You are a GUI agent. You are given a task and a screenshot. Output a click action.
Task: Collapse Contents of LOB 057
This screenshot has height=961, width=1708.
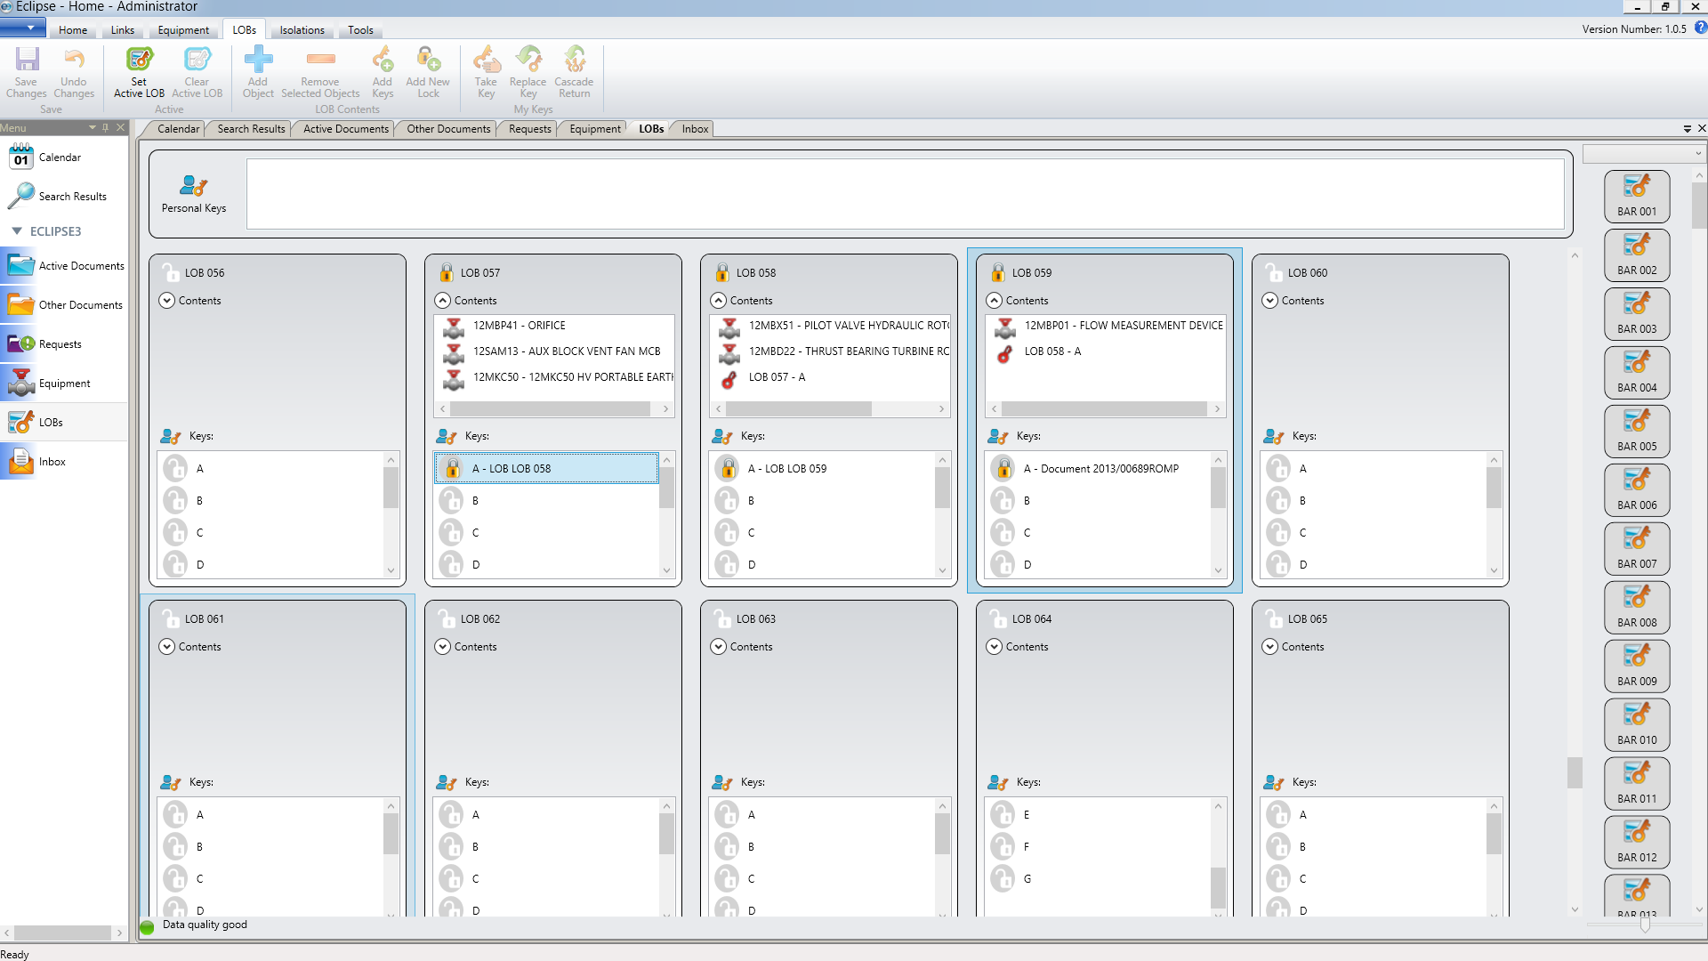(443, 301)
